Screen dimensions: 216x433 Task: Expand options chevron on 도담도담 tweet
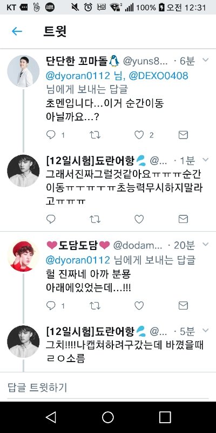pos(206,244)
